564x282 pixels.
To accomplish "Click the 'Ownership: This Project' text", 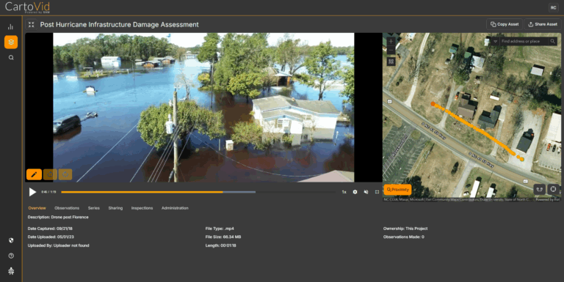I will (x=405, y=229).
